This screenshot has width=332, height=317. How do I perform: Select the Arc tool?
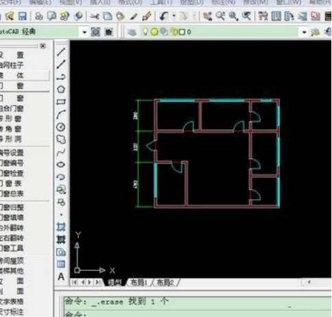(x=61, y=115)
